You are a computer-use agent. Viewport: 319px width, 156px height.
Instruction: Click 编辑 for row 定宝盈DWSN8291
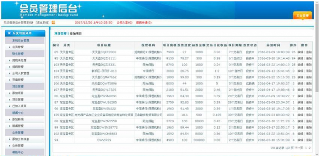tap(300, 96)
